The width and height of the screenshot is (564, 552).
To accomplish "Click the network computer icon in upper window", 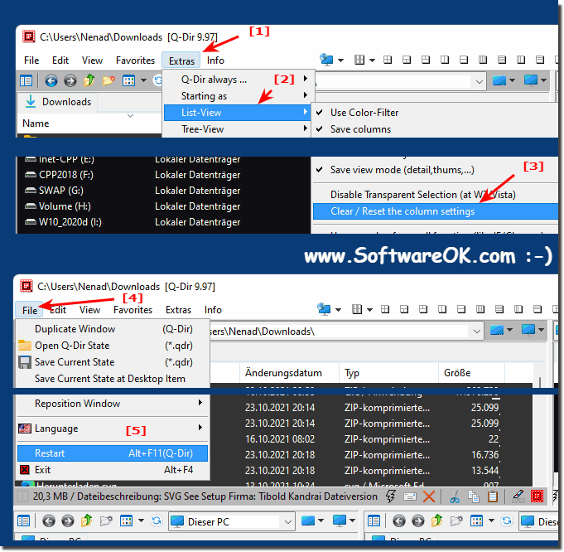I will click(x=326, y=60).
